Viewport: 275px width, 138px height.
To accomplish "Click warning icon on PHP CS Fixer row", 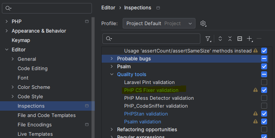I will [x=255, y=90].
